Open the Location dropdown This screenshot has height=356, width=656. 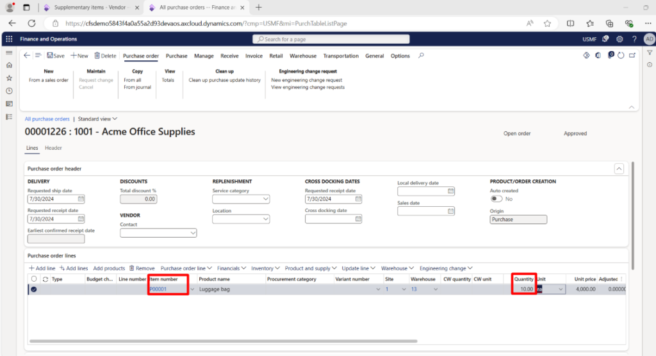click(265, 219)
